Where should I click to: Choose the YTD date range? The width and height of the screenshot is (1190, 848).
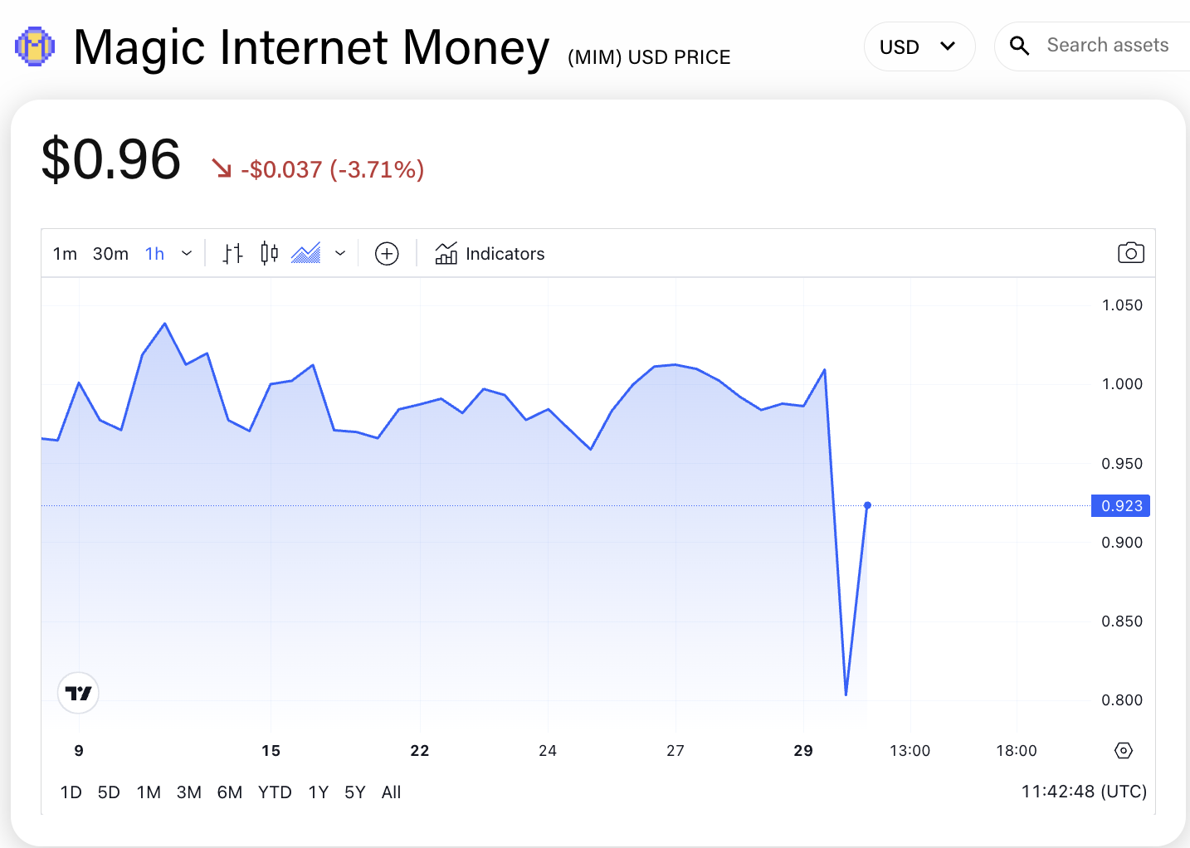click(275, 792)
